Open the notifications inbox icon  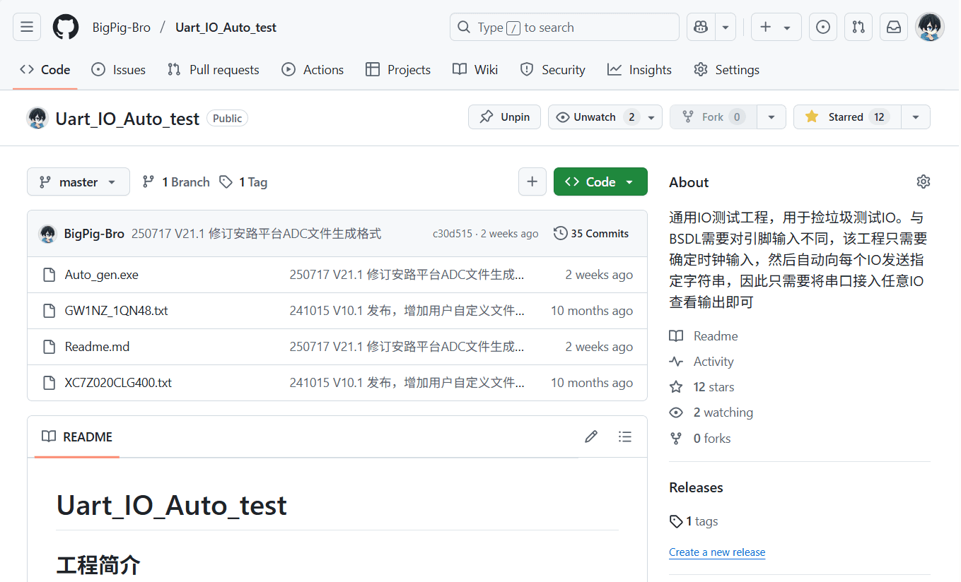pyautogui.click(x=894, y=28)
